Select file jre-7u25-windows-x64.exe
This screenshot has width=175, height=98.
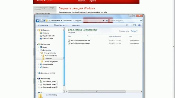(80, 44)
